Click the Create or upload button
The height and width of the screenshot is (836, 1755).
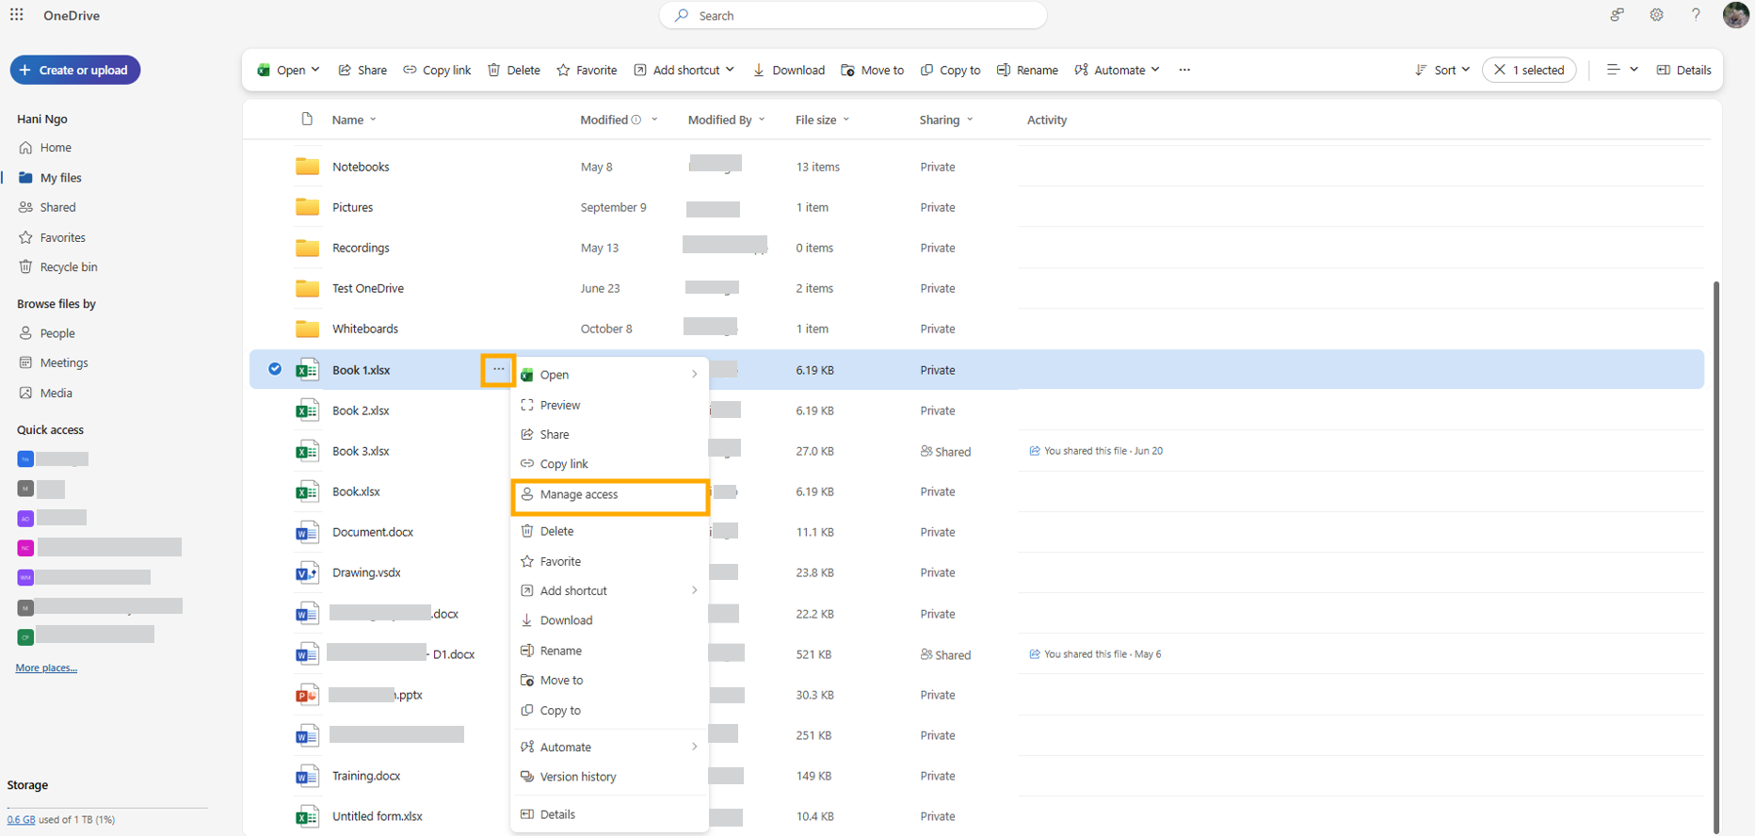[75, 70]
